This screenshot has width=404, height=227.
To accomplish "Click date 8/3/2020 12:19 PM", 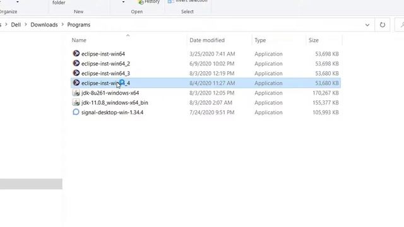I will coord(212,73).
